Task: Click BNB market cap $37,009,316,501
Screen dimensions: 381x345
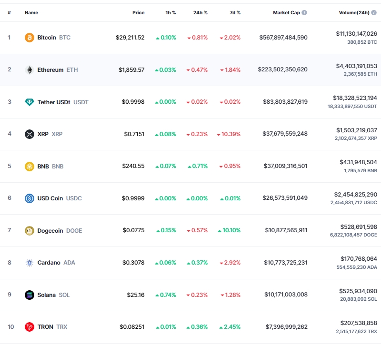Action: (285, 166)
